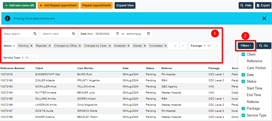Click the 09/Aug/2024 date cell
Screen dimensions: 272x121
pyautogui.click(x=130, y=92)
